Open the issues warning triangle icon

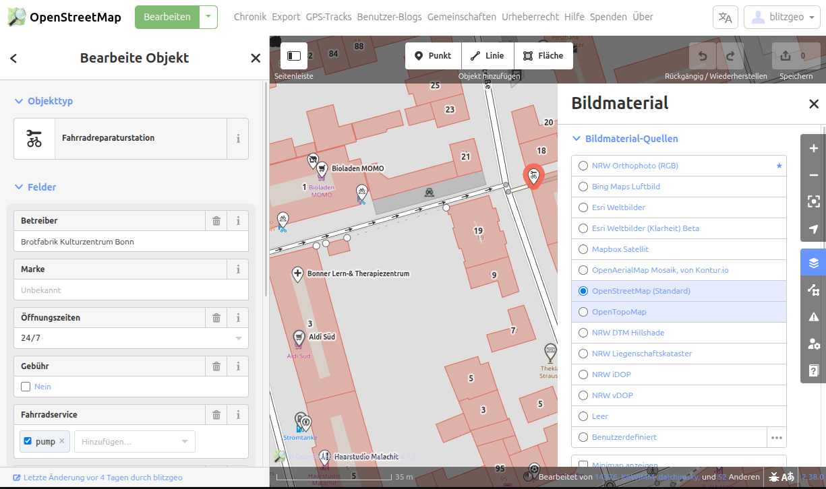(813, 317)
